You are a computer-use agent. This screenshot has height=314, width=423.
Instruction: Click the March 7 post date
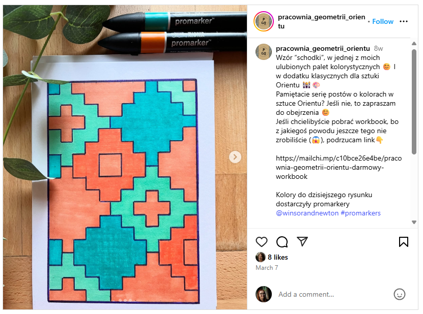(x=267, y=268)
